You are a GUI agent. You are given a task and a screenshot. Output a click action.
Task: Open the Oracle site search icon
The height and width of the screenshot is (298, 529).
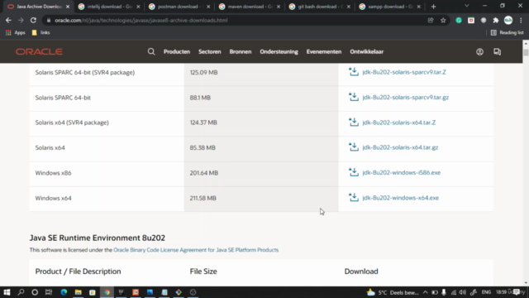click(151, 51)
